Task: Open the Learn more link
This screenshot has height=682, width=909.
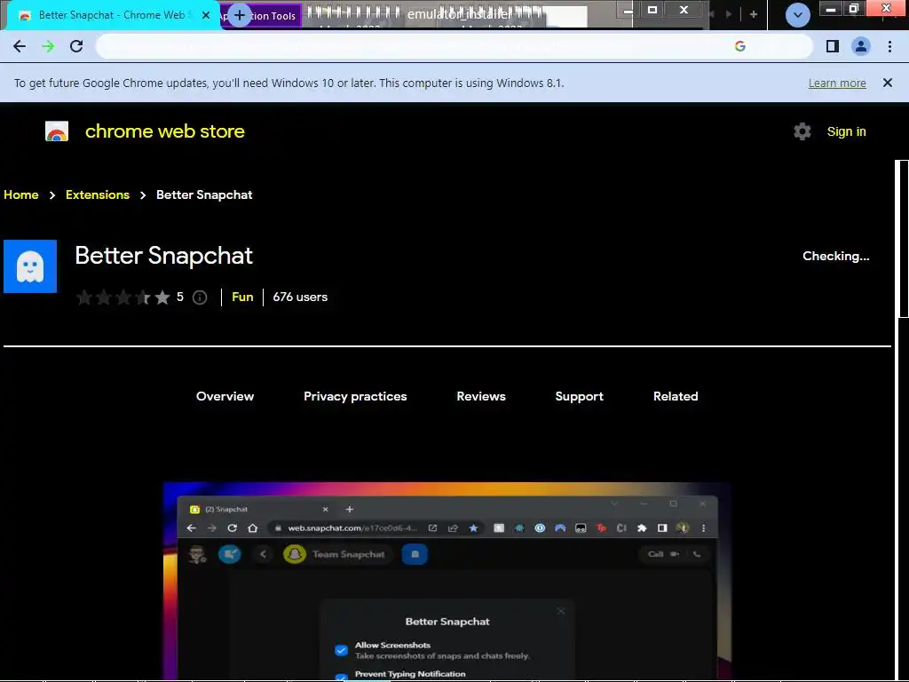Action: pyautogui.click(x=837, y=83)
